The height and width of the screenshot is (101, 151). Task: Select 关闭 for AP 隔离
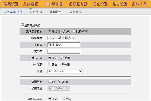click(x=62, y=64)
